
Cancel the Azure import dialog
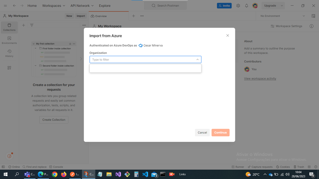(202, 132)
